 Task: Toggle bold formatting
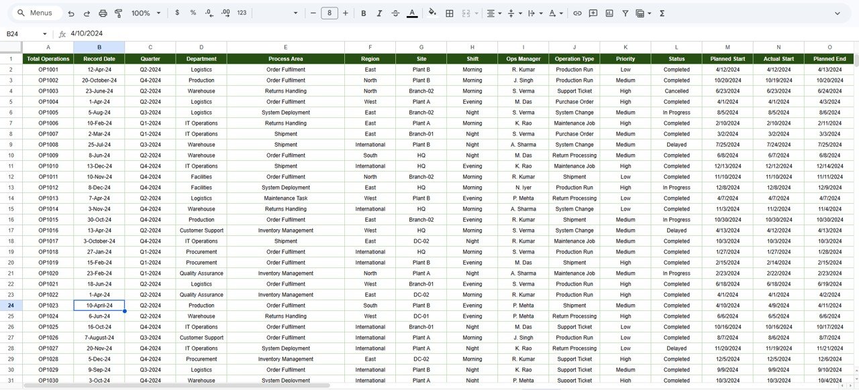point(362,13)
